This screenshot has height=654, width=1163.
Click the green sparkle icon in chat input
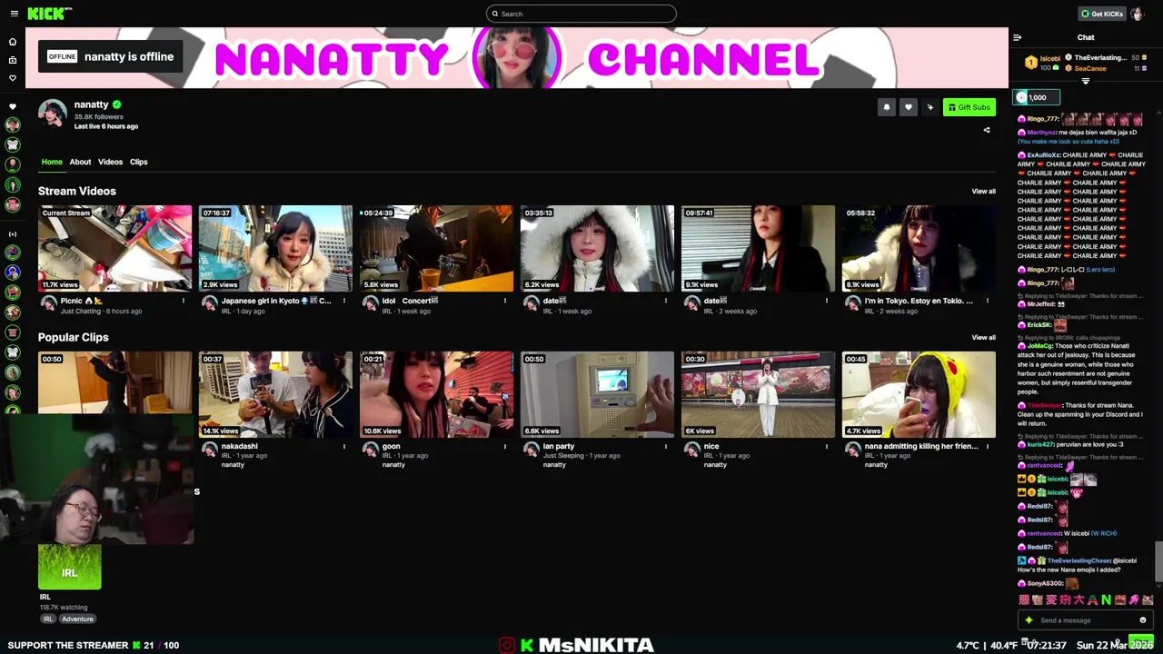coord(1029,620)
